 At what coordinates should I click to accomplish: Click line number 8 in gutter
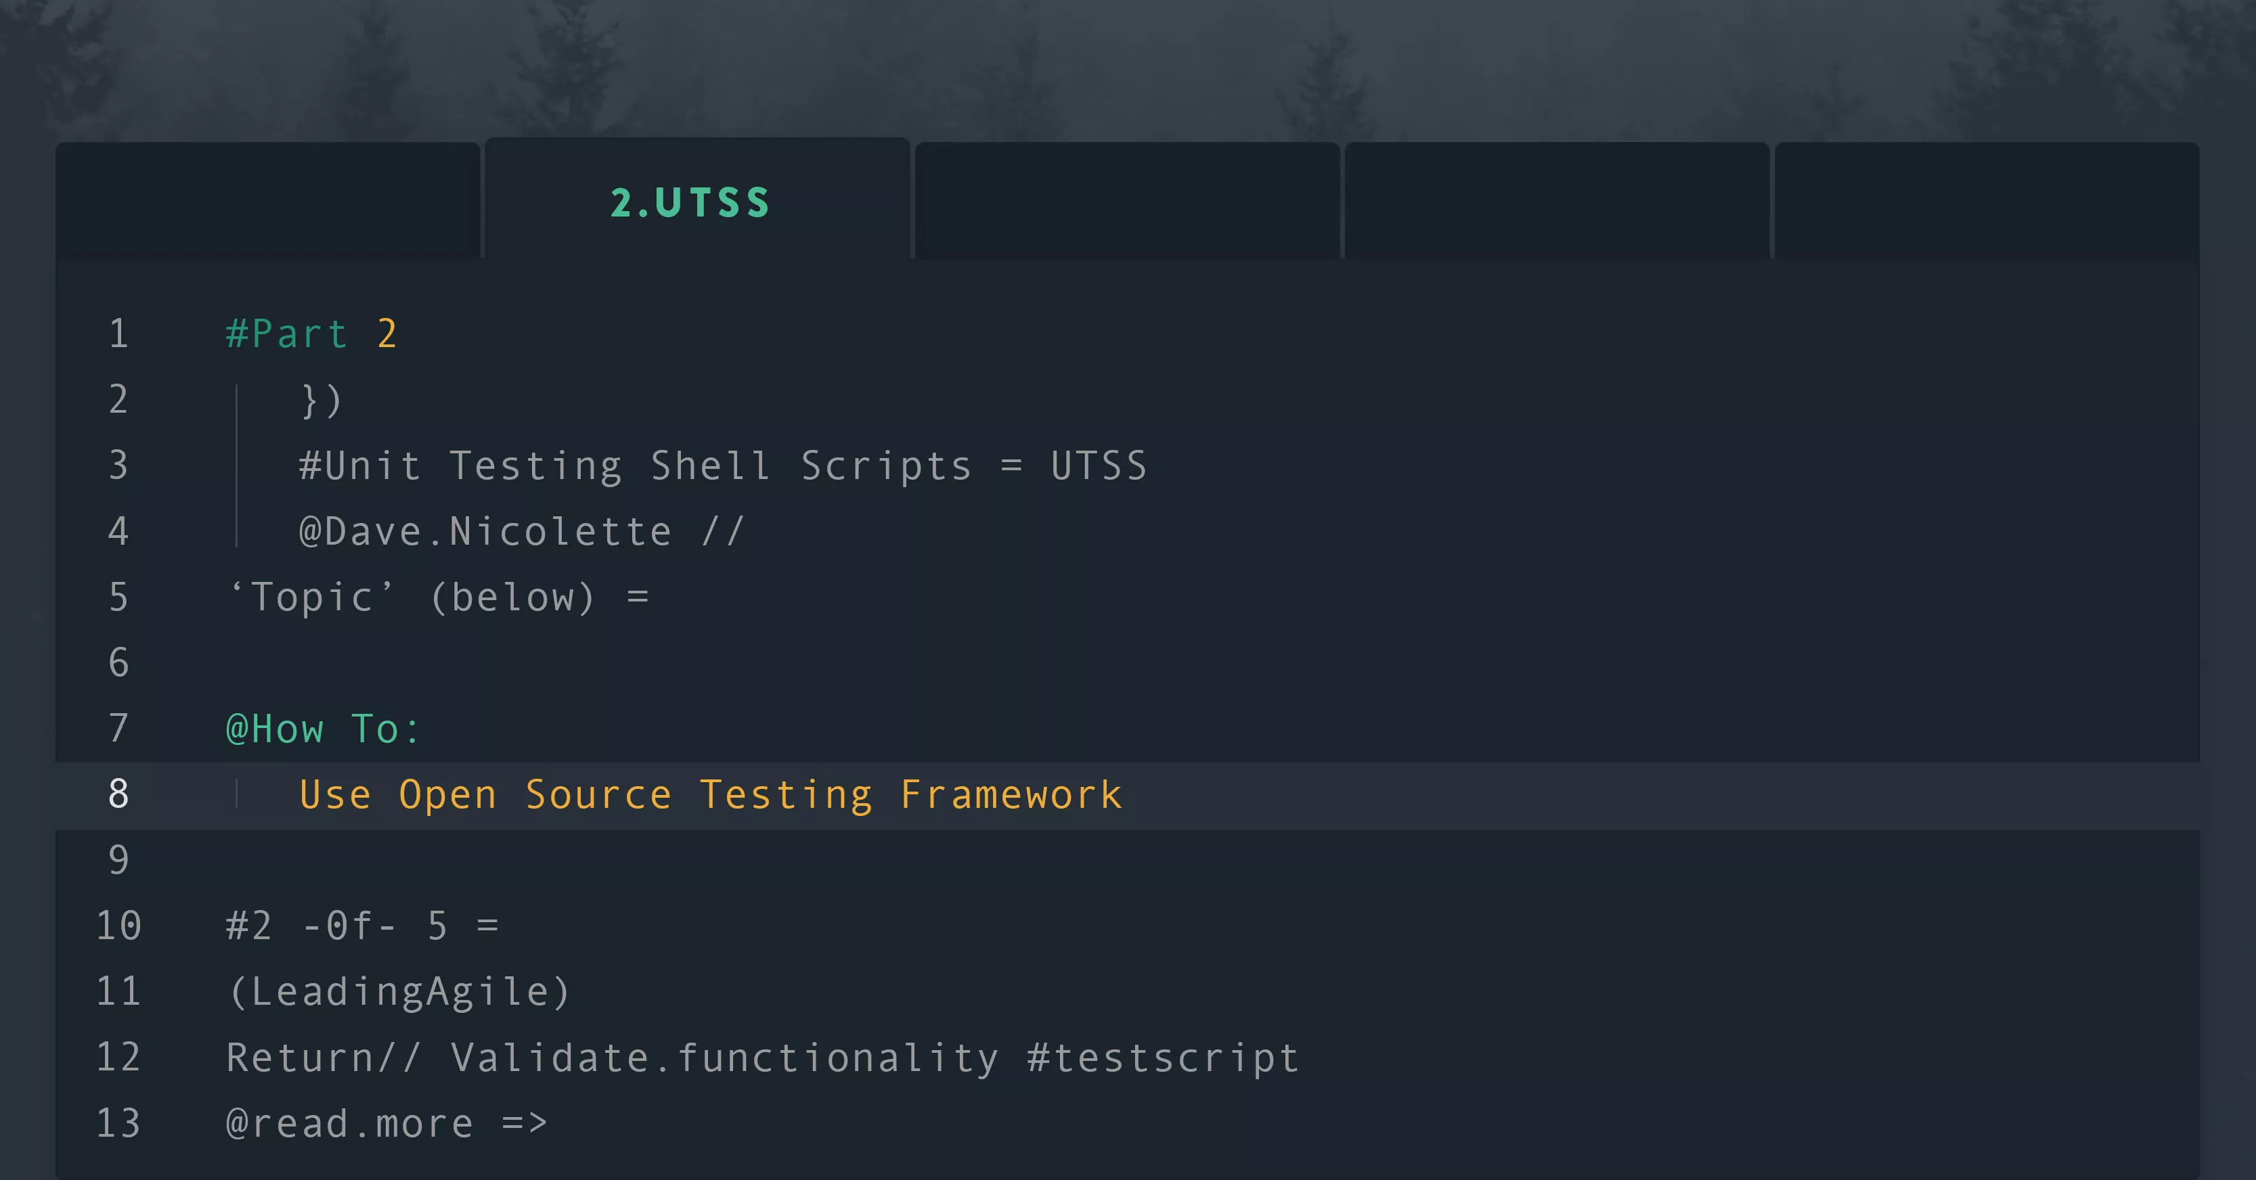point(118,794)
